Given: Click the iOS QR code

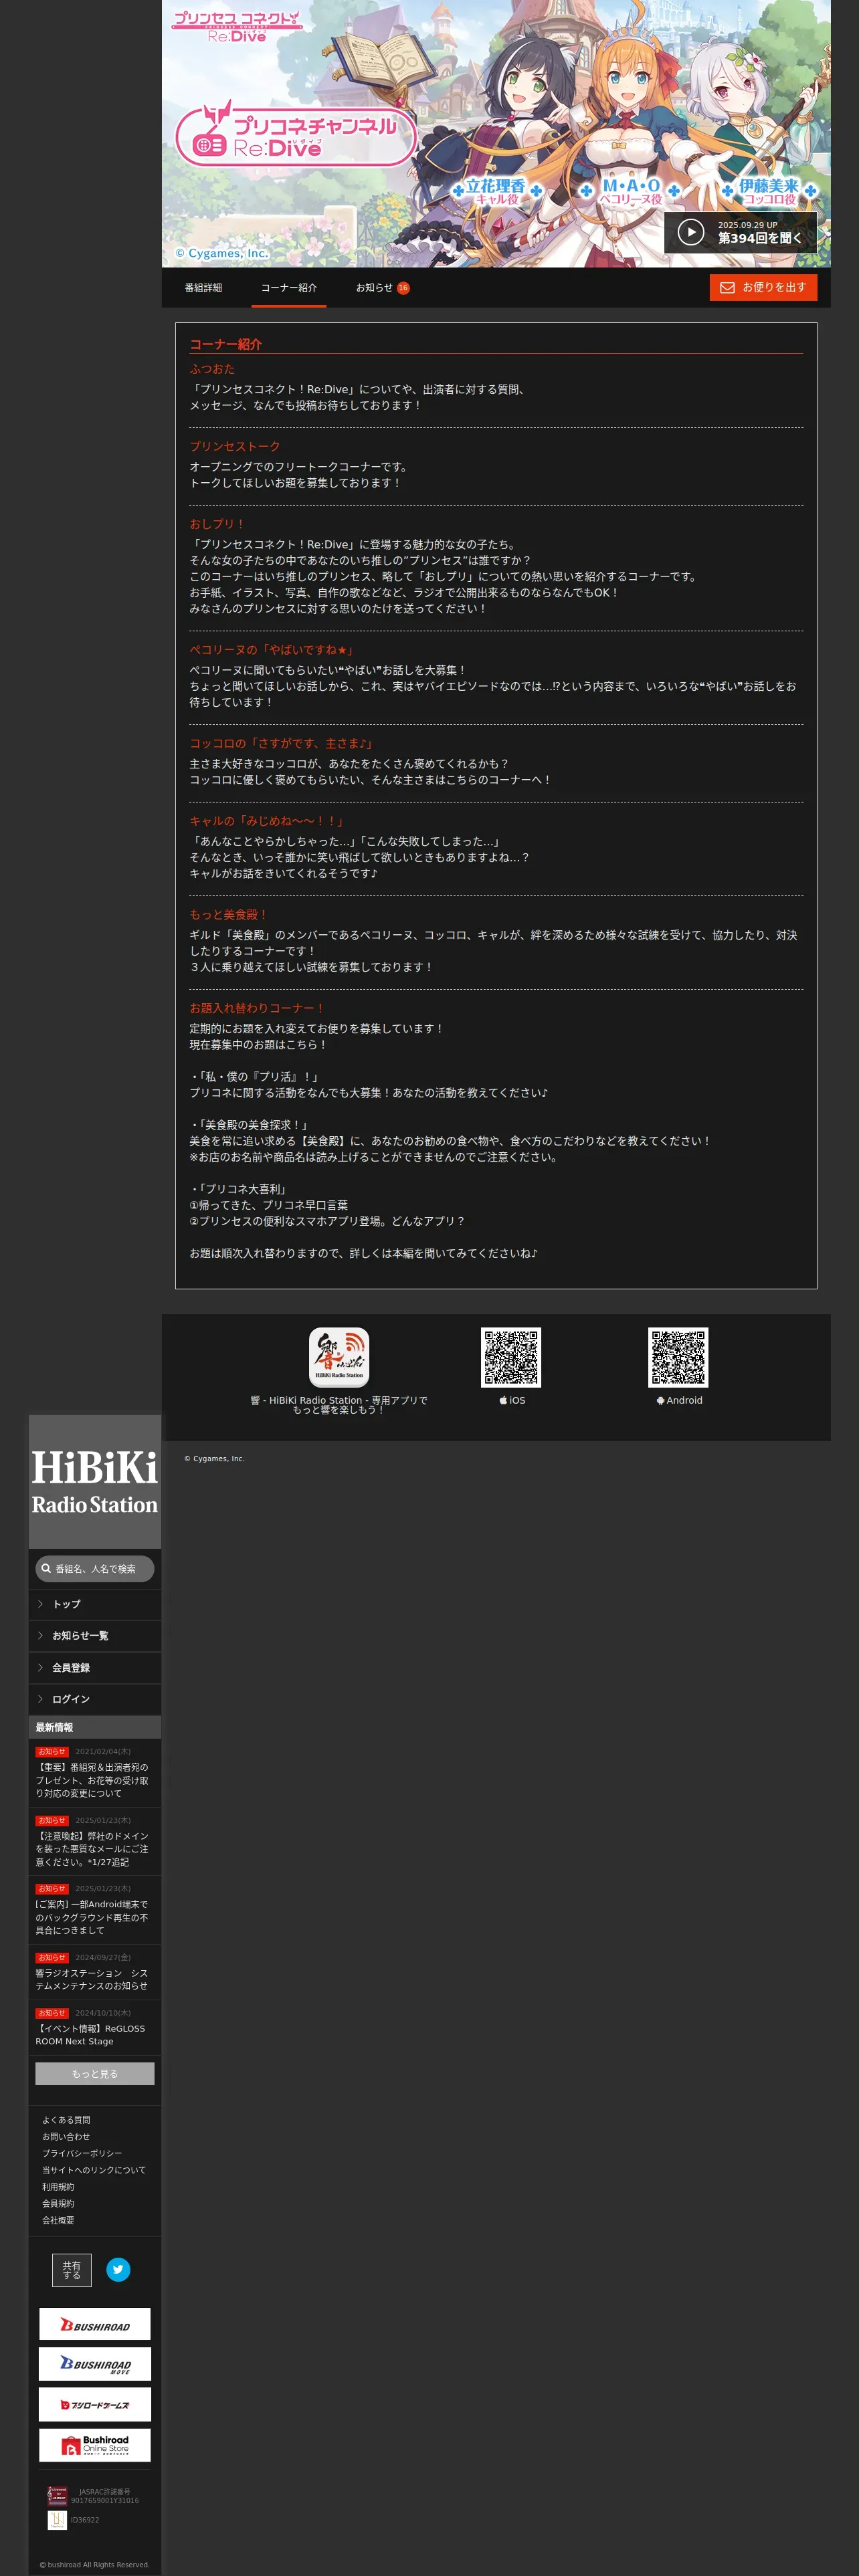Looking at the screenshot, I should [511, 1357].
